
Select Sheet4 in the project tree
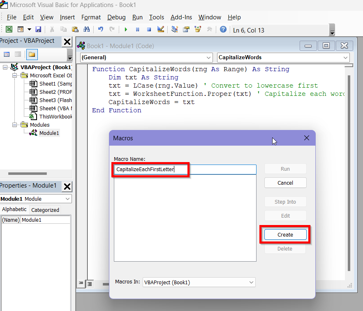coord(51,109)
